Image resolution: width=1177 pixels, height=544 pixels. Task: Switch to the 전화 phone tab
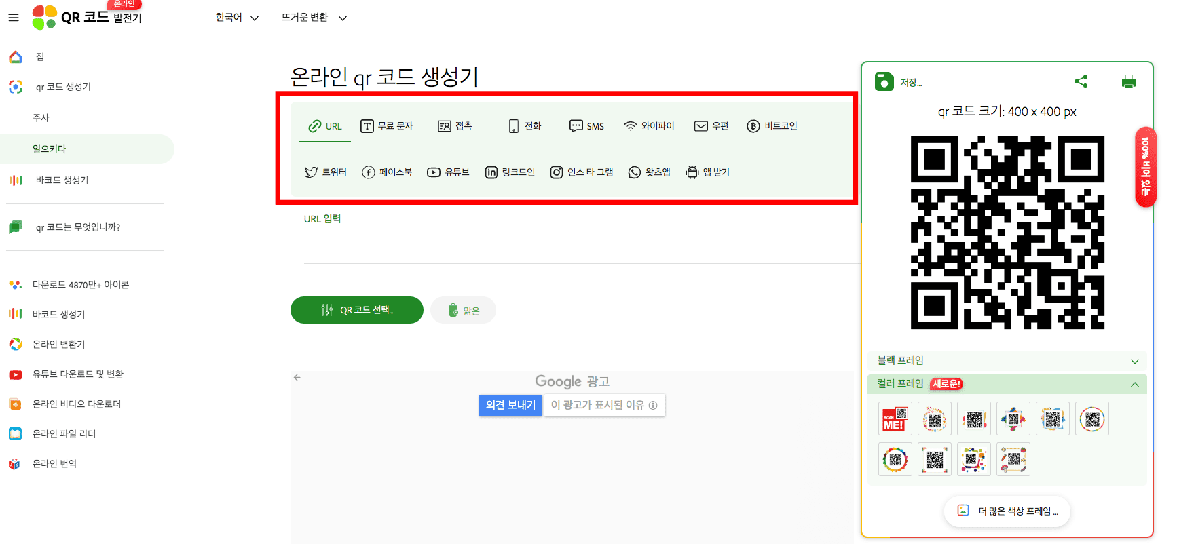tap(525, 126)
